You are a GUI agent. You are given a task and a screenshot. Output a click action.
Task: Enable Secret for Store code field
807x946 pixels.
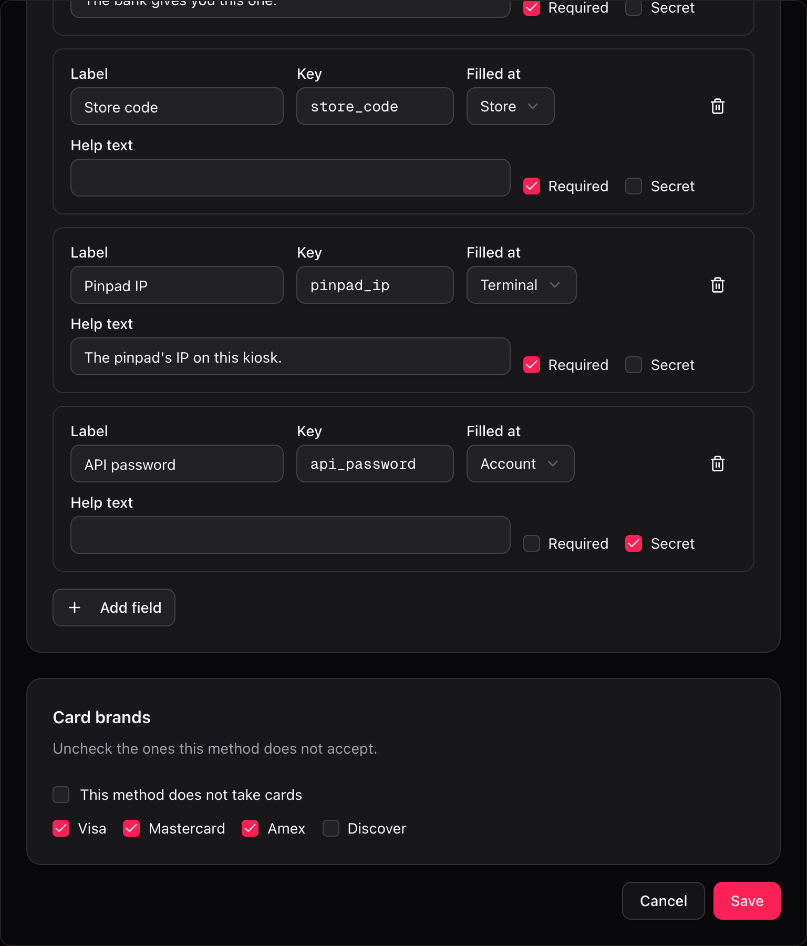(634, 186)
